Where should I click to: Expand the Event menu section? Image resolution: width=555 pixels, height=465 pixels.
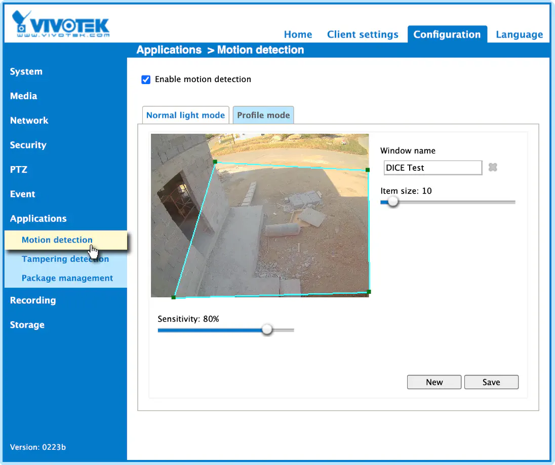pyautogui.click(x=23, y=194)
